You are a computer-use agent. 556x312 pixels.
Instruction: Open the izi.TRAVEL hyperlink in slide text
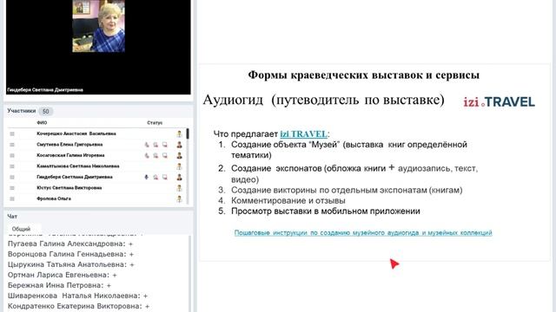pyautogui.click(x=303, y=134)
